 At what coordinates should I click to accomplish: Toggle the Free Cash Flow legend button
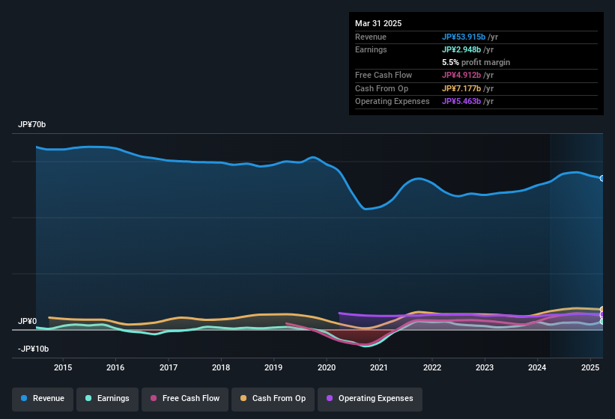point(185,399)
